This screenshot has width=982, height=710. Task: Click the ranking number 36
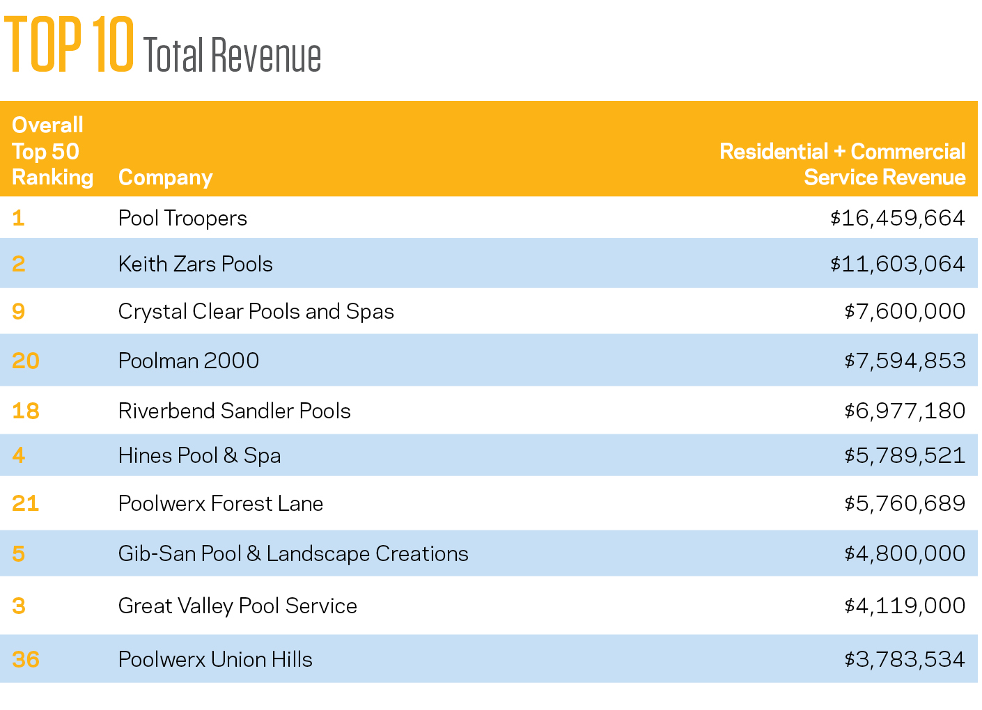click(26, 659)
